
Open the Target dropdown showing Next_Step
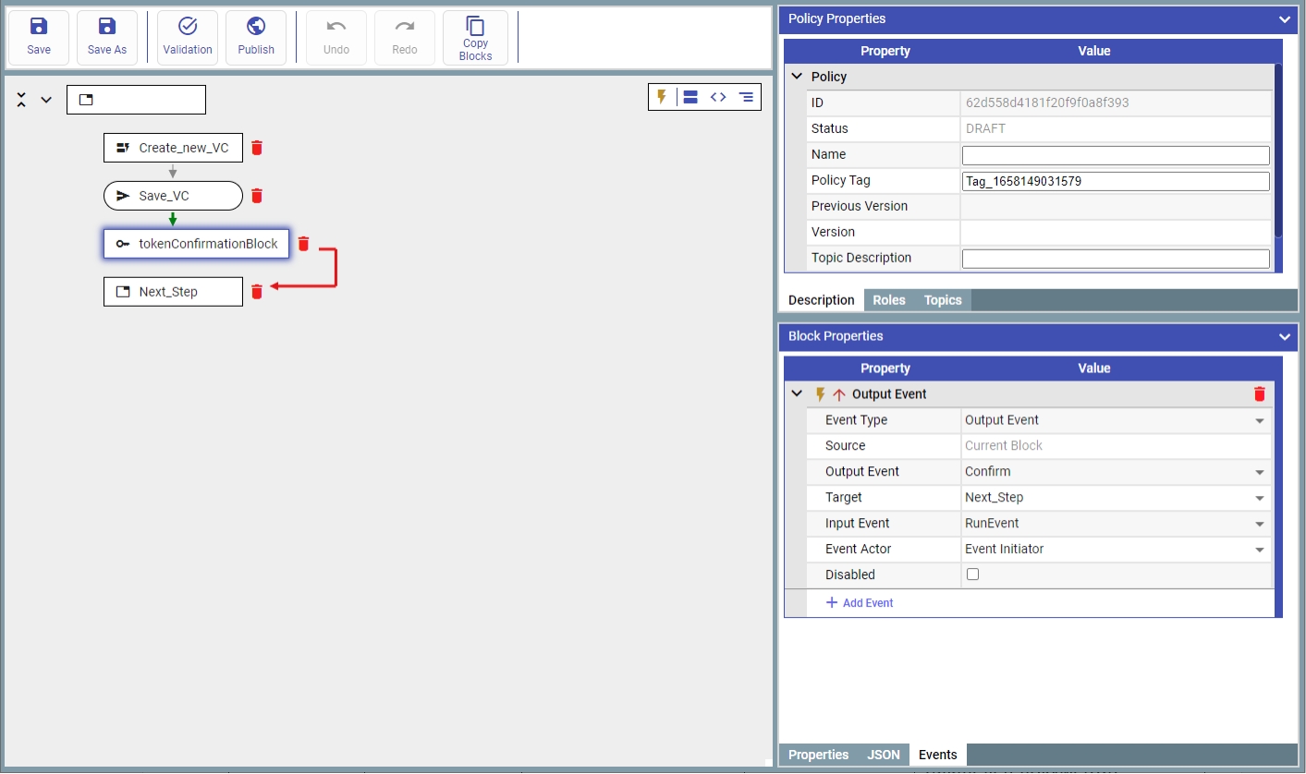[x=1115, y=498]
